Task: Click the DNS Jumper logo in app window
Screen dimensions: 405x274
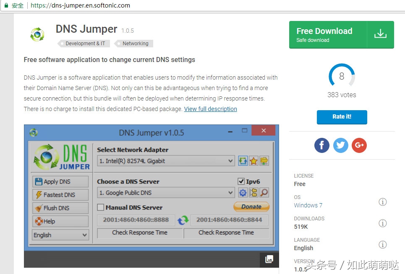Action: (62, 157)
